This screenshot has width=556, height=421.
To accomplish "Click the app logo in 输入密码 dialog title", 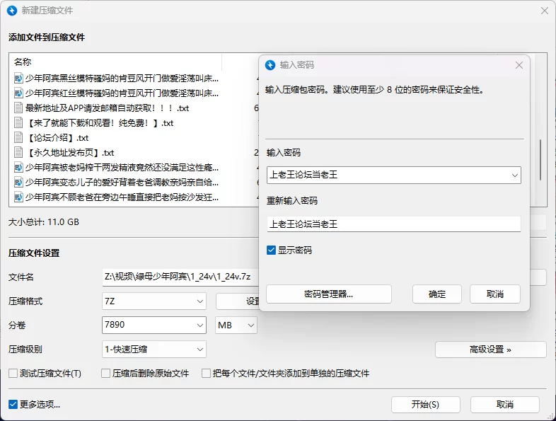I will tap(270, 65).
